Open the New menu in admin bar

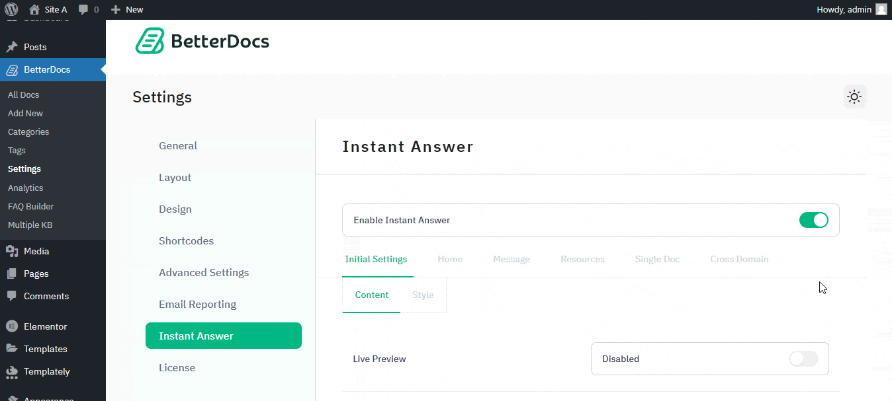tap(126, 9)
